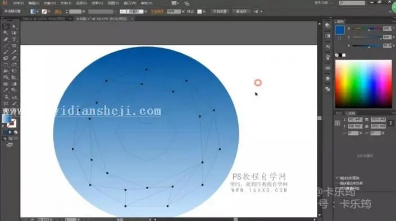Toggle constrain width and height proportions
Screen dimensions: 396x221
[390, 123]
